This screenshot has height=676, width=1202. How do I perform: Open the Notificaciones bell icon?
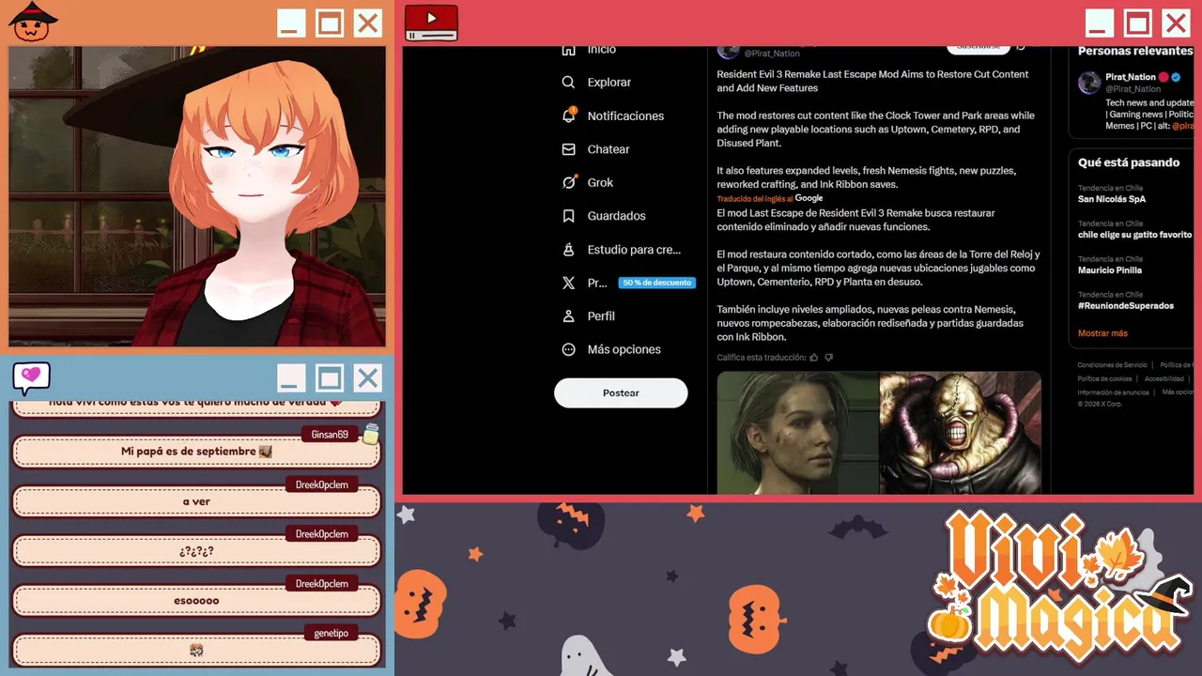[568, 115]
